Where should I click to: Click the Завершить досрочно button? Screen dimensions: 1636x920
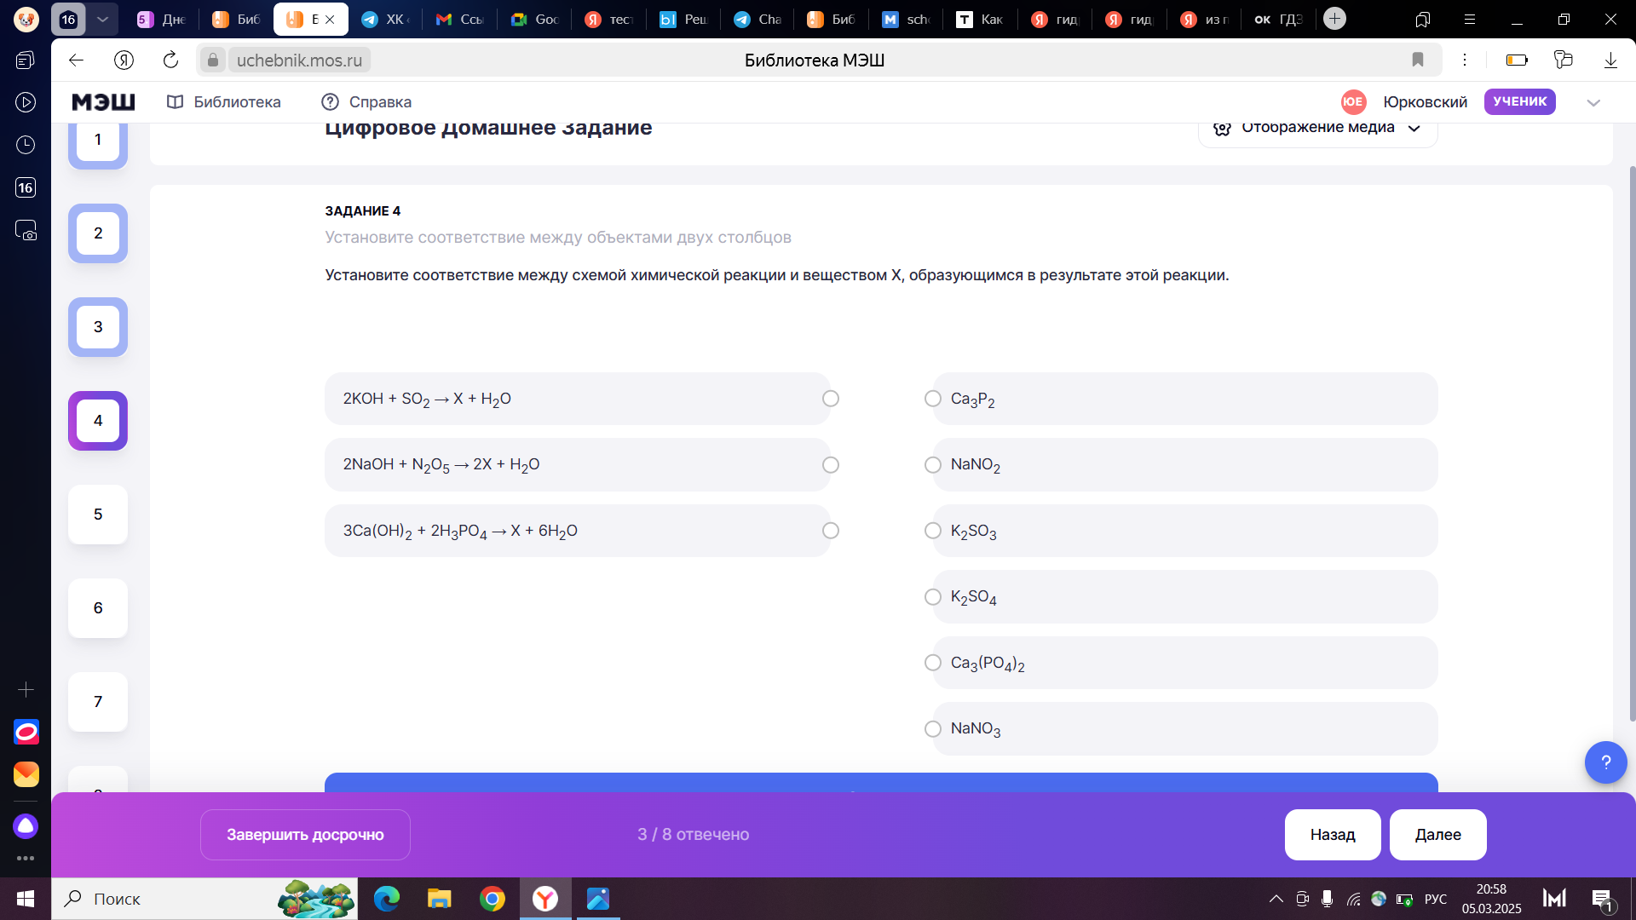[x=305, y=835]
